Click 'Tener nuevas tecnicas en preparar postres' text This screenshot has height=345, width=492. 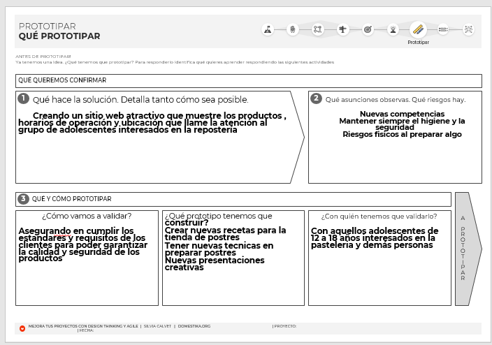tap(219, 249)
